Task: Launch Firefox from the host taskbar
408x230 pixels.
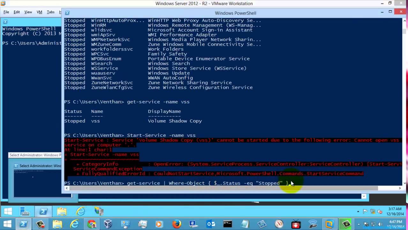Action: (177, 224)
